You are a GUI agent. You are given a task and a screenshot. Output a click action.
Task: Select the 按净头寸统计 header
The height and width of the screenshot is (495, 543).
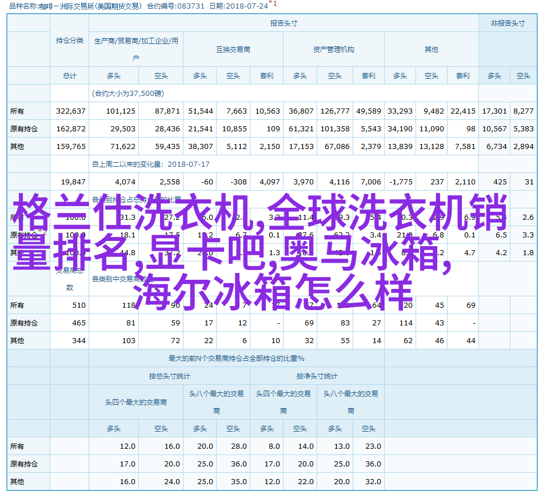pos(317,376)
